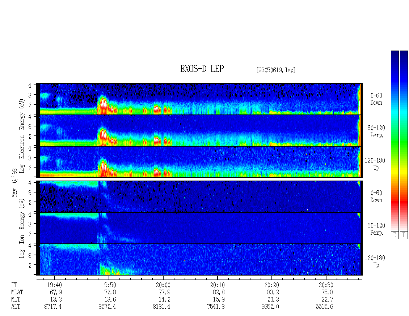Click the UT row label

(x=14, y=285)
